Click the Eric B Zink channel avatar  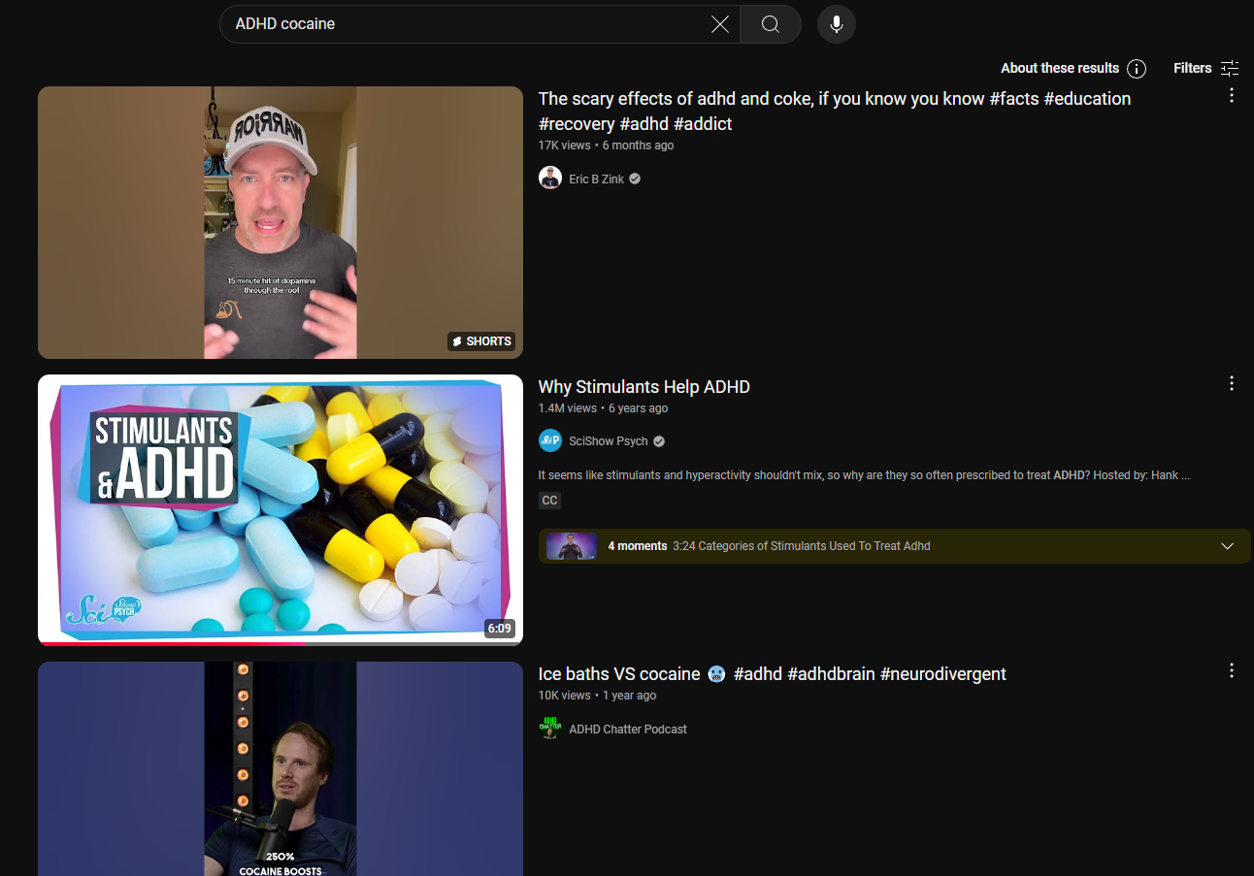coord(550,178)
